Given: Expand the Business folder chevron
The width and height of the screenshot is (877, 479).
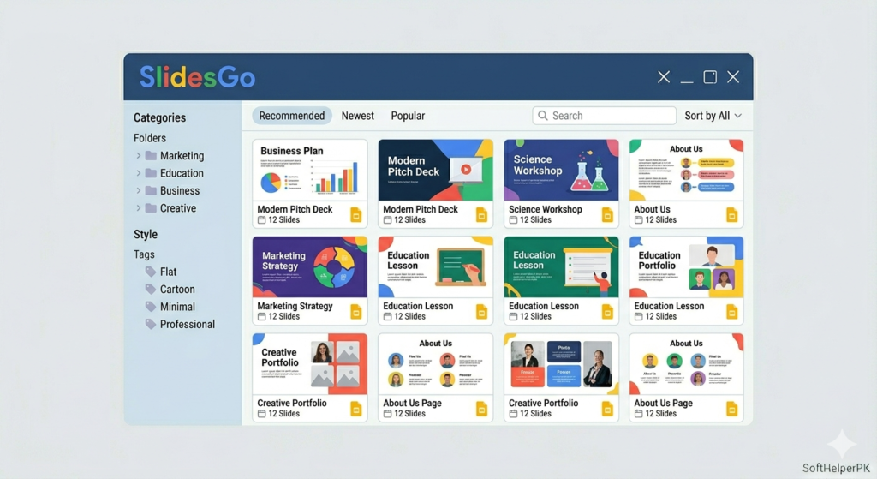Looking at the screenshot, I should click(x=138, y=190).
